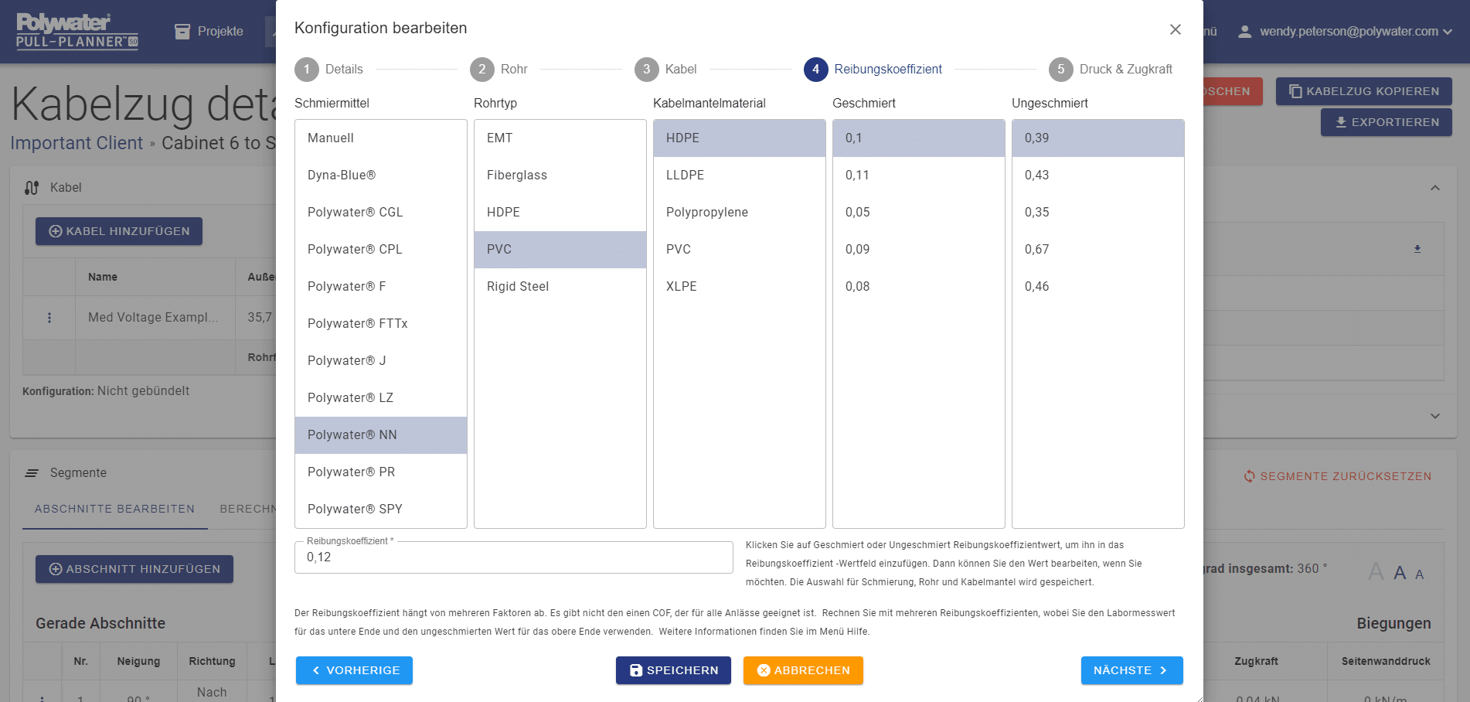Choose unlubricated value 0,46
The width and height of the screenshot is (1470, 702).
tap(1098, 287)
